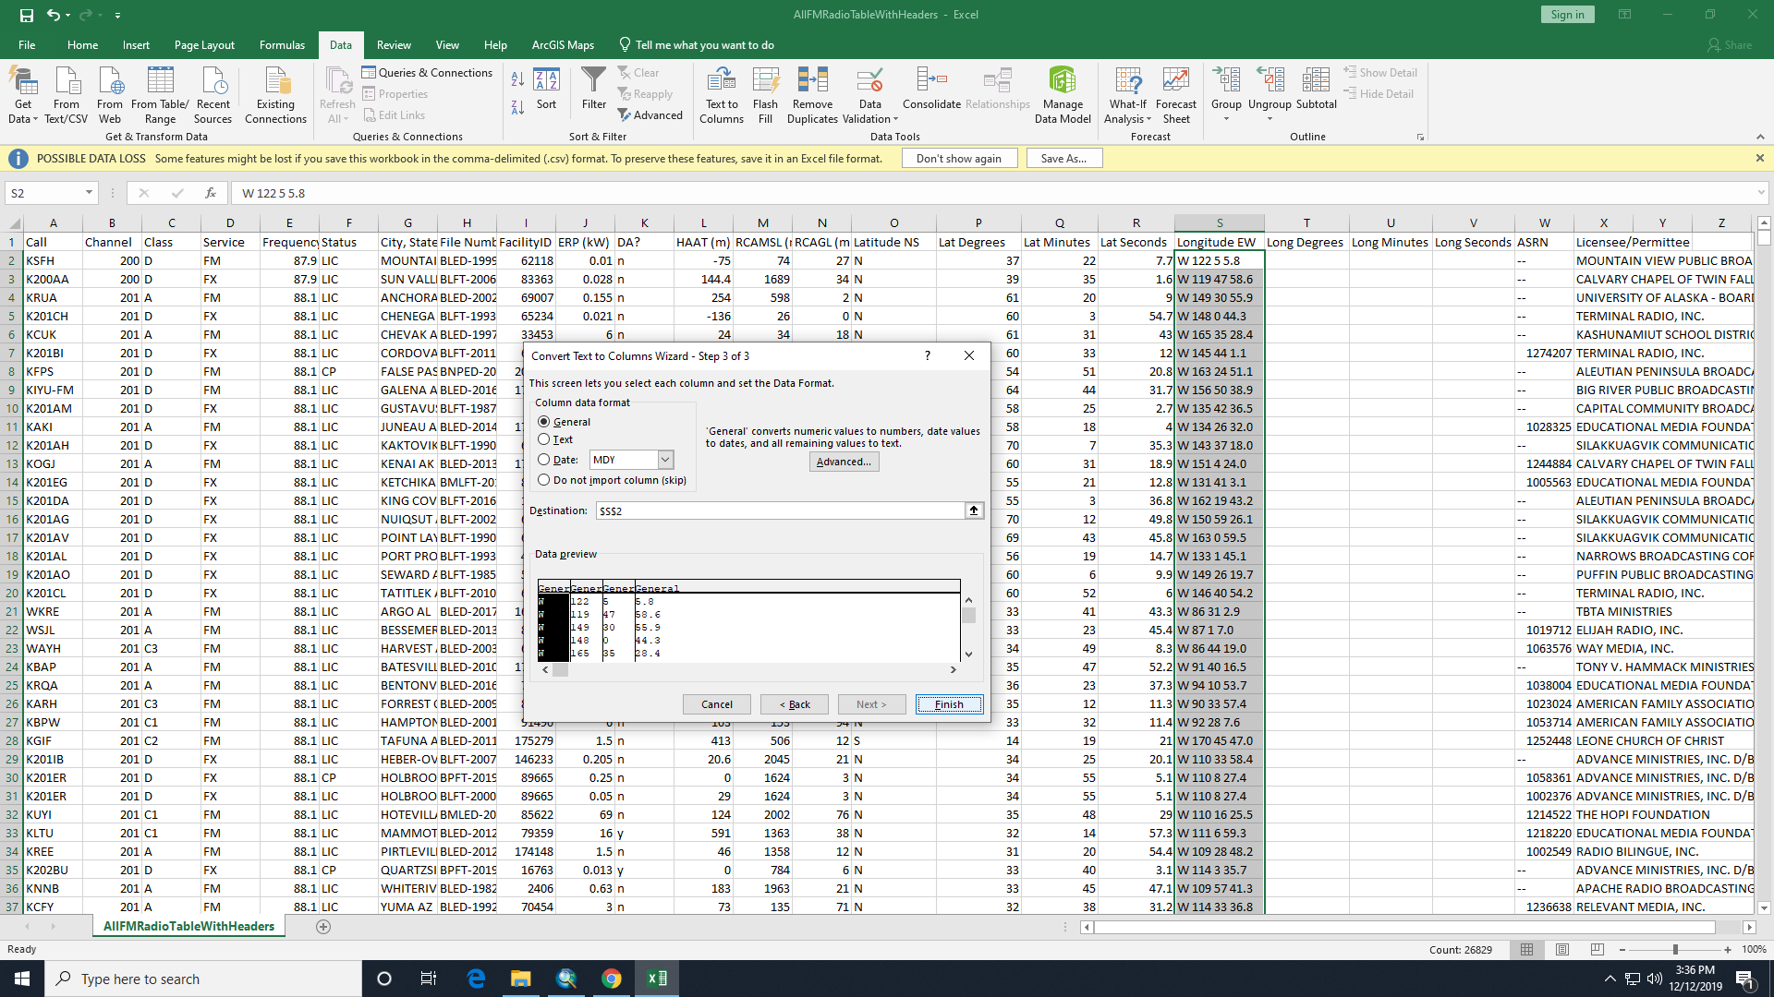
Task: Open Chrome from the taskbar
Action: point(611,979)
